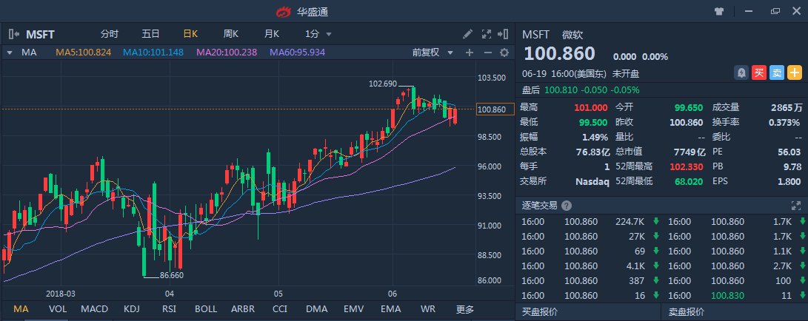This screenshot has height=321, width=808.
Task: Expand chart to fullscreen
Action: 486,35
